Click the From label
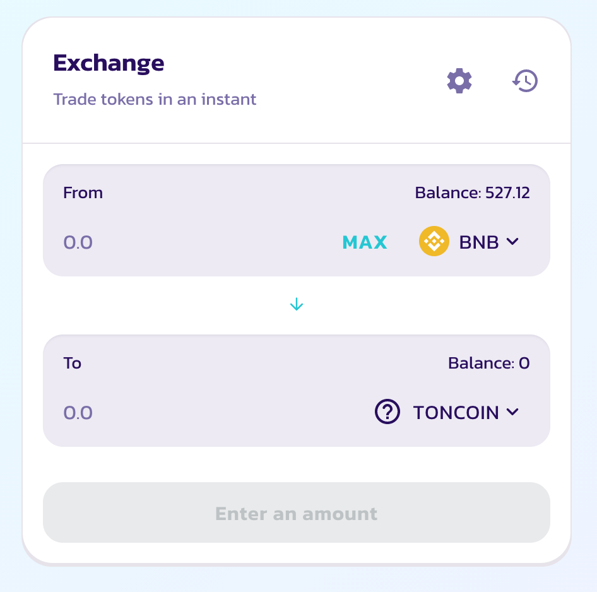 click(x=83, y=192)
